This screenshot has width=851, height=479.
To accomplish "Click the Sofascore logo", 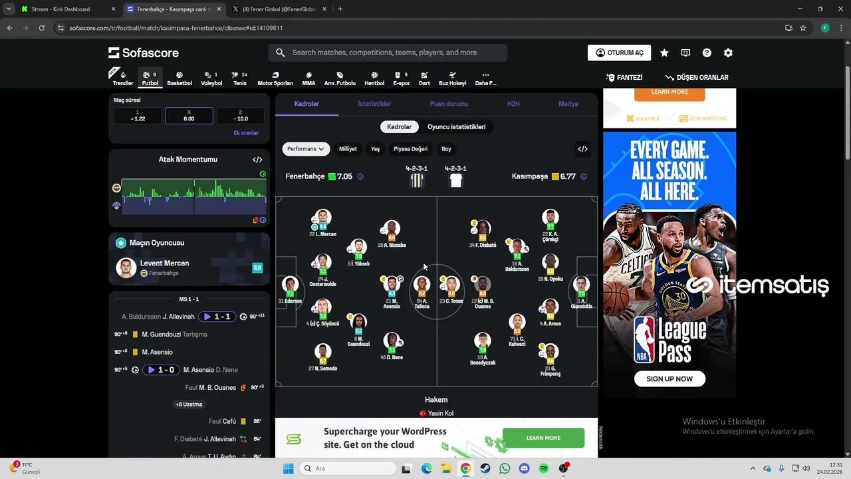I will (x=144, y=53).
